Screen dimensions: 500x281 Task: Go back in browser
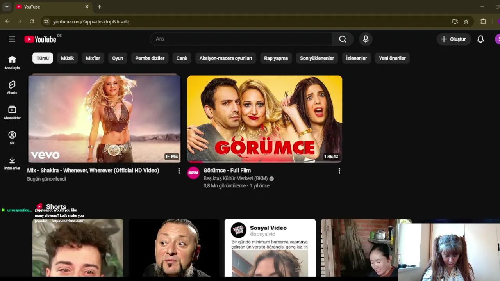tap(7, 21)
